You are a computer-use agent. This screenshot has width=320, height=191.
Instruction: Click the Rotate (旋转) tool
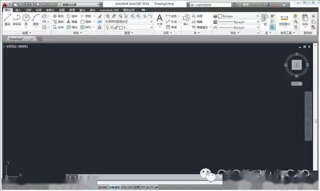coord(72,16)
